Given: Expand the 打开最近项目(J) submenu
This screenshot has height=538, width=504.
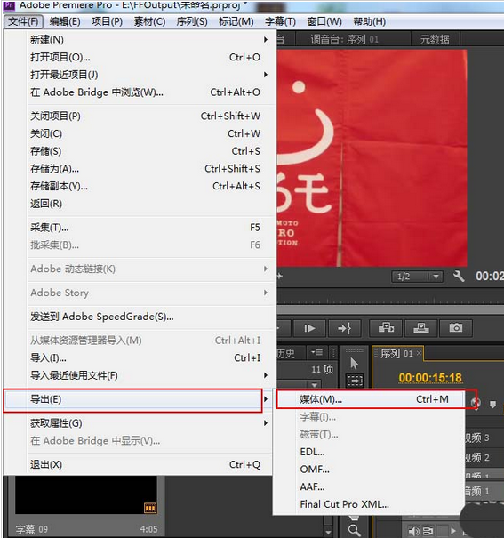Looking at the screenshot, I should tap(266, 75).
